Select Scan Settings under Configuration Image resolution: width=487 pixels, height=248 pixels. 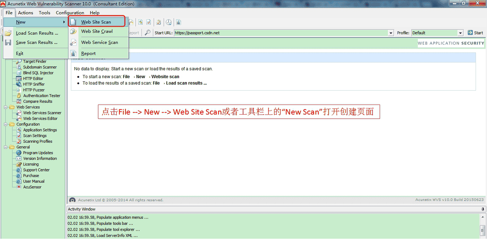[35, 136]
